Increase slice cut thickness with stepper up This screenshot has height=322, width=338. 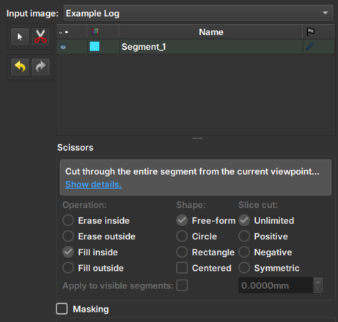[x=317, y=282]
